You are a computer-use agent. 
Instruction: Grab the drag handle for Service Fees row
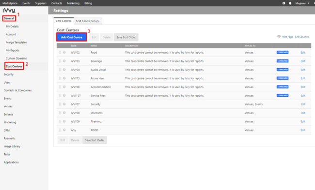[x=60, y=96]
